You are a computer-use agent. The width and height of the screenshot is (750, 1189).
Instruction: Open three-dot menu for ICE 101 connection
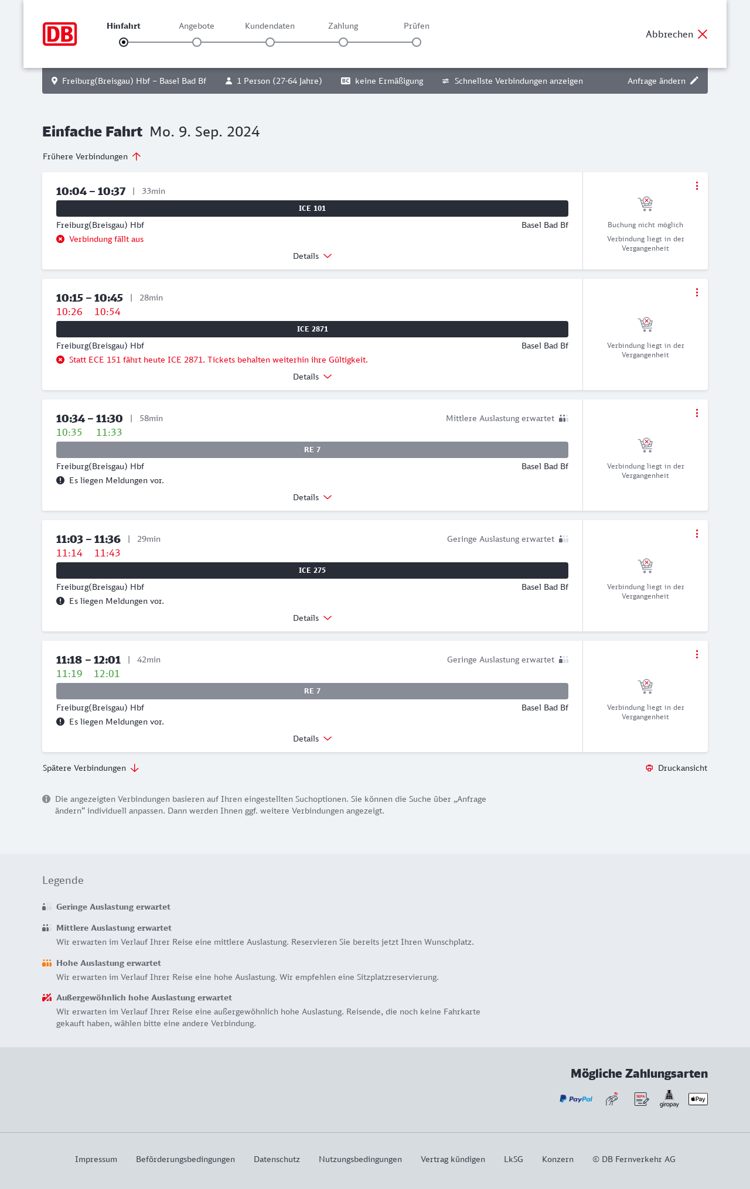(x=697, y=186)
